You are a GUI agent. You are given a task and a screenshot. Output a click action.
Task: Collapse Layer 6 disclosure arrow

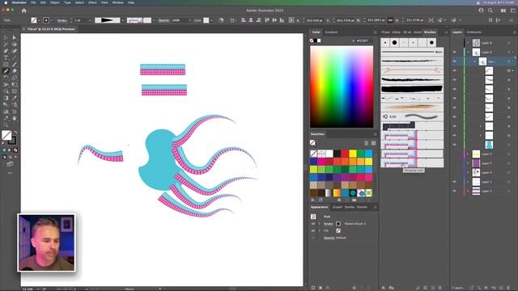point(468,52)
